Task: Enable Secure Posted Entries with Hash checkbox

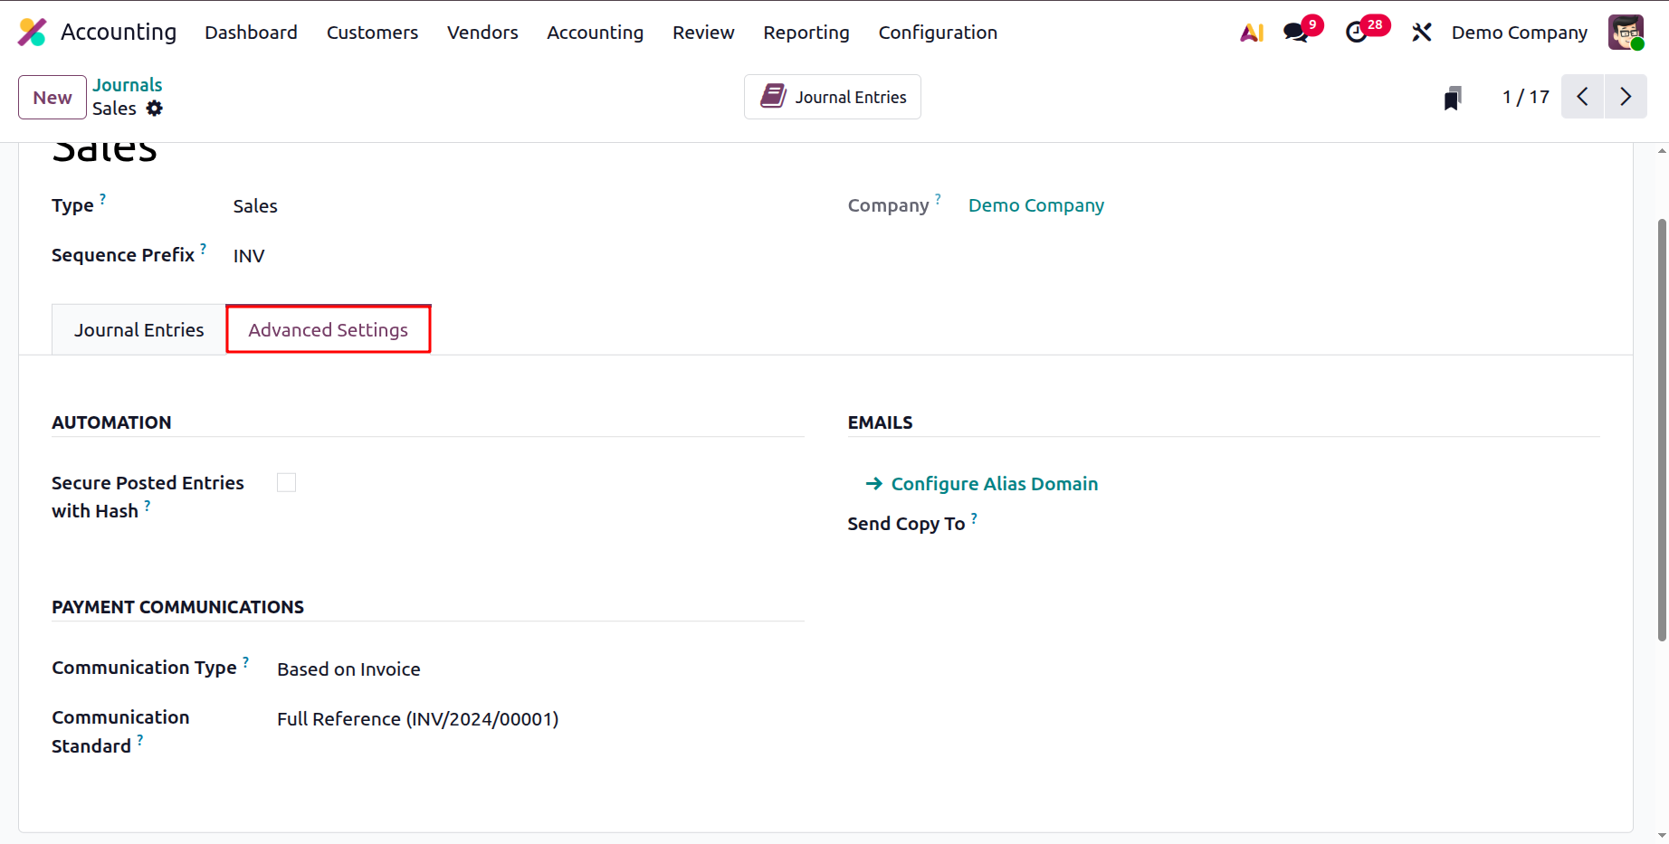Action: 286,483
